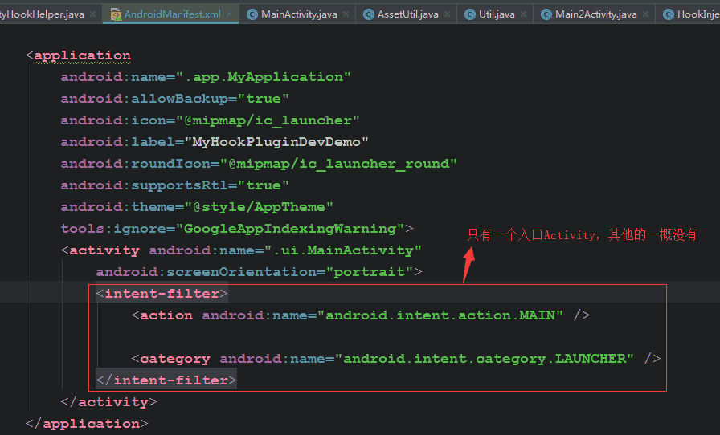Click the ".app.MyApplication" name value
720x435 pixels.
point(263,77)
